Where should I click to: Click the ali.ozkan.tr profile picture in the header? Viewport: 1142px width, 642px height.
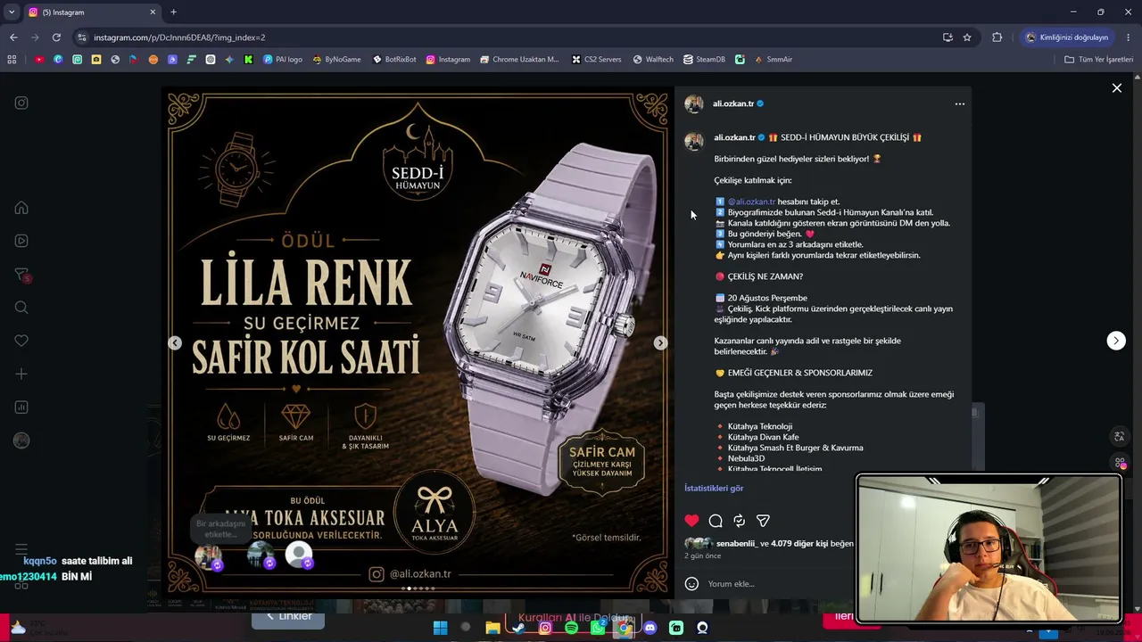point(694,104)
